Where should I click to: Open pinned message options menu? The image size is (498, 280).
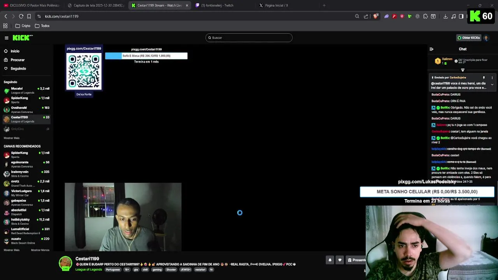click(x=492, y=78)
